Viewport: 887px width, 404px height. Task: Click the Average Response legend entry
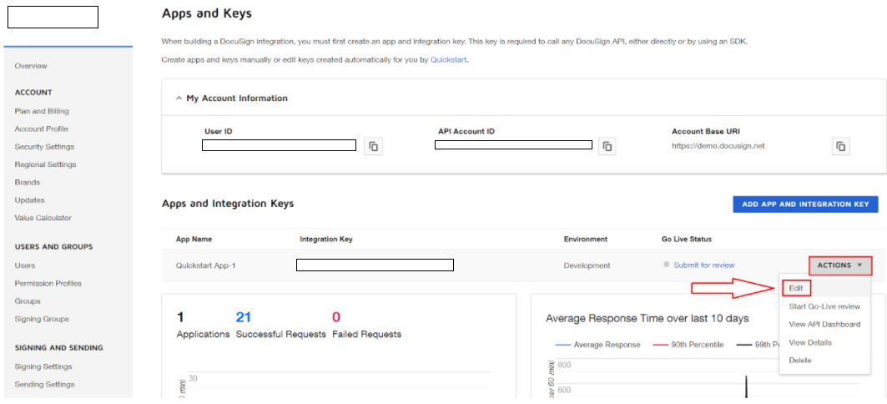(x=598, y=345)
